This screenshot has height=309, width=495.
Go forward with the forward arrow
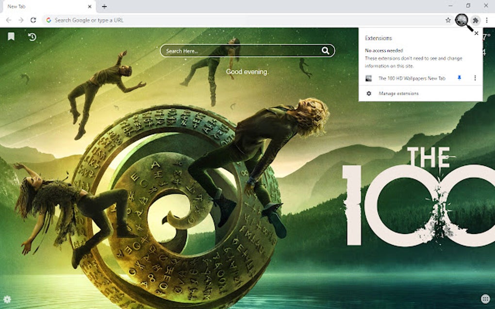(x=21, y=20)
